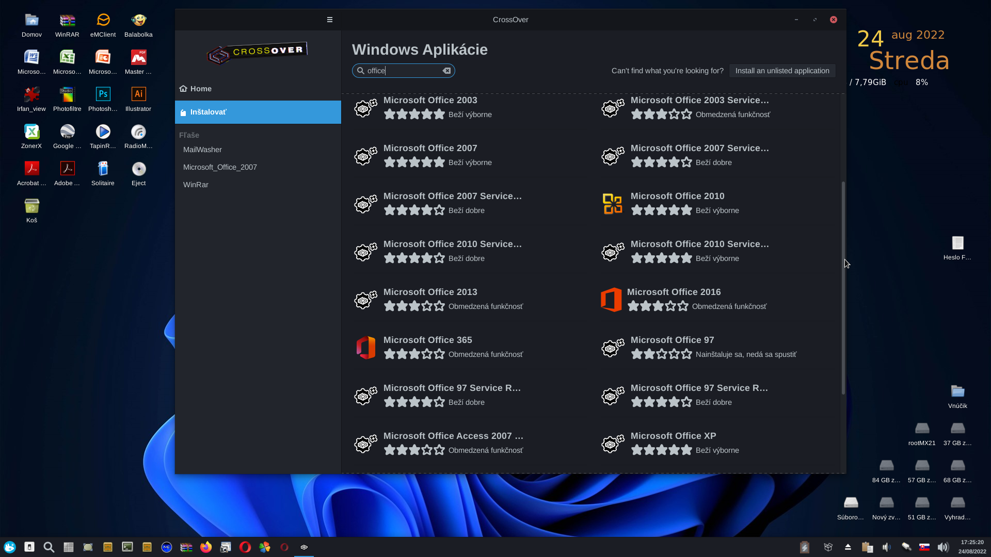The width and height of the screenshot is (991, 557).
Task: Select the WinRar bottle
Action: (196, 185)
